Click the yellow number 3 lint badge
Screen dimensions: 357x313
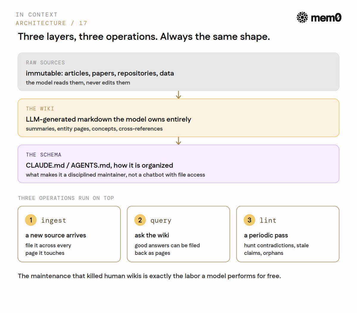[x=249, y=220]
